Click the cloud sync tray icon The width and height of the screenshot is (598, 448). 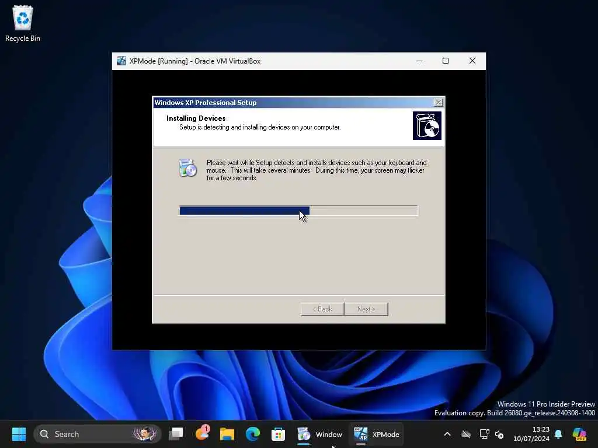[466, 434]
